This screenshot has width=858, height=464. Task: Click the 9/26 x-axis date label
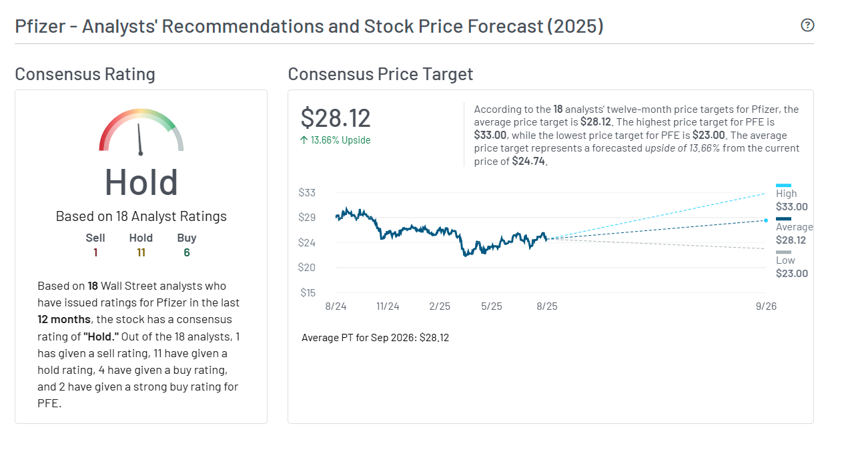coord(766,306)
